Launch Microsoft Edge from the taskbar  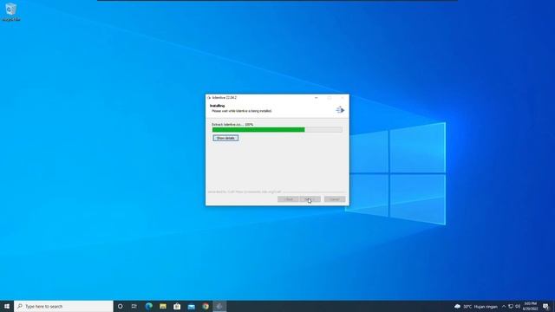tap(148, 306)
